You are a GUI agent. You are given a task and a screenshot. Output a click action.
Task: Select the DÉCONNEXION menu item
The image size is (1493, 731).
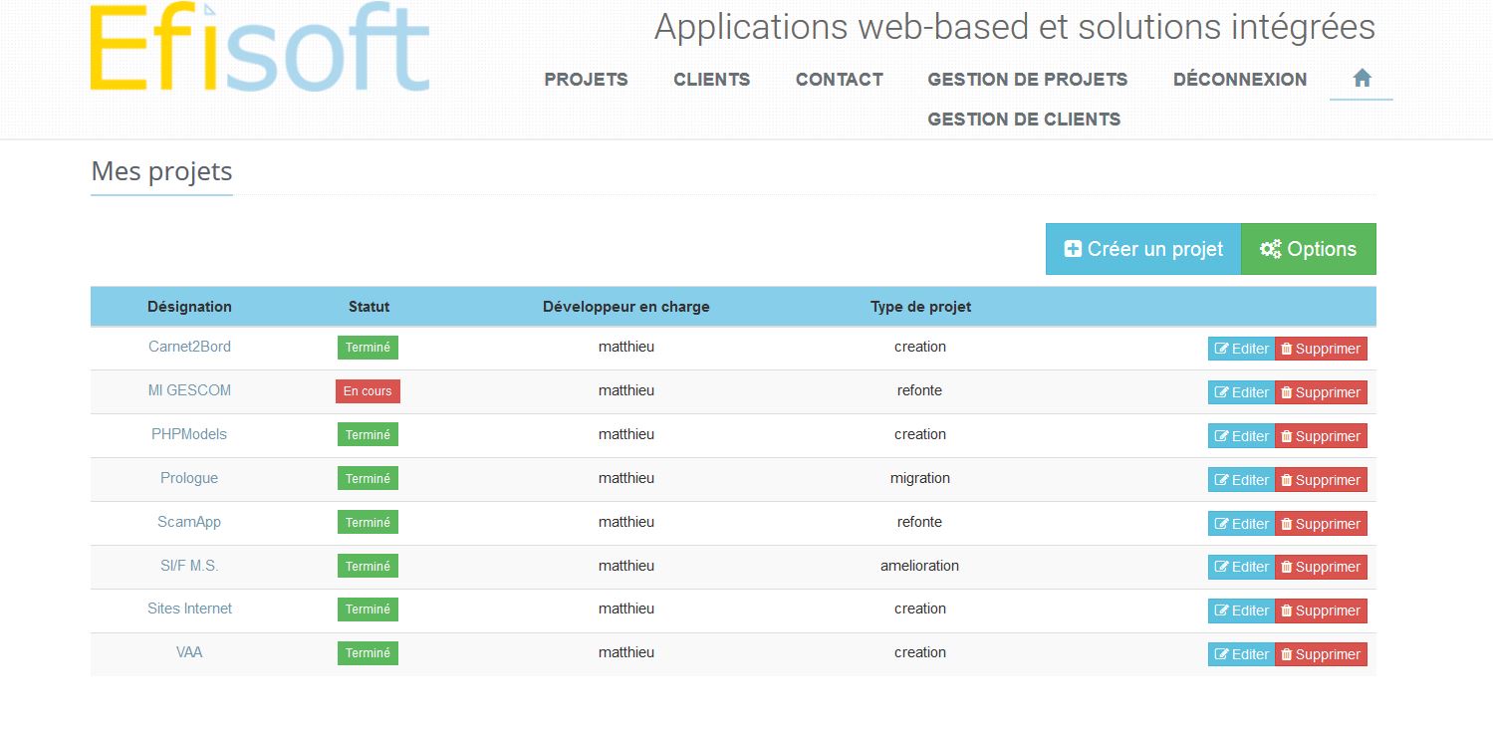tap(1239, 80)
